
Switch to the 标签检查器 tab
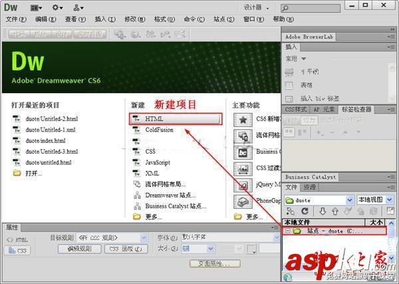point(356,110)
